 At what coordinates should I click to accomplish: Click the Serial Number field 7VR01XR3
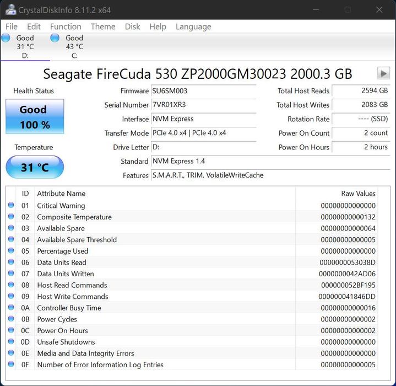point(204,105)
